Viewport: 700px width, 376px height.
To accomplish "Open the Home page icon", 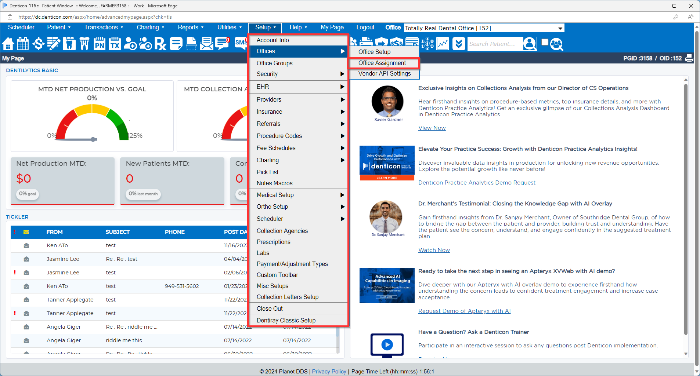I will coord(8,44).
